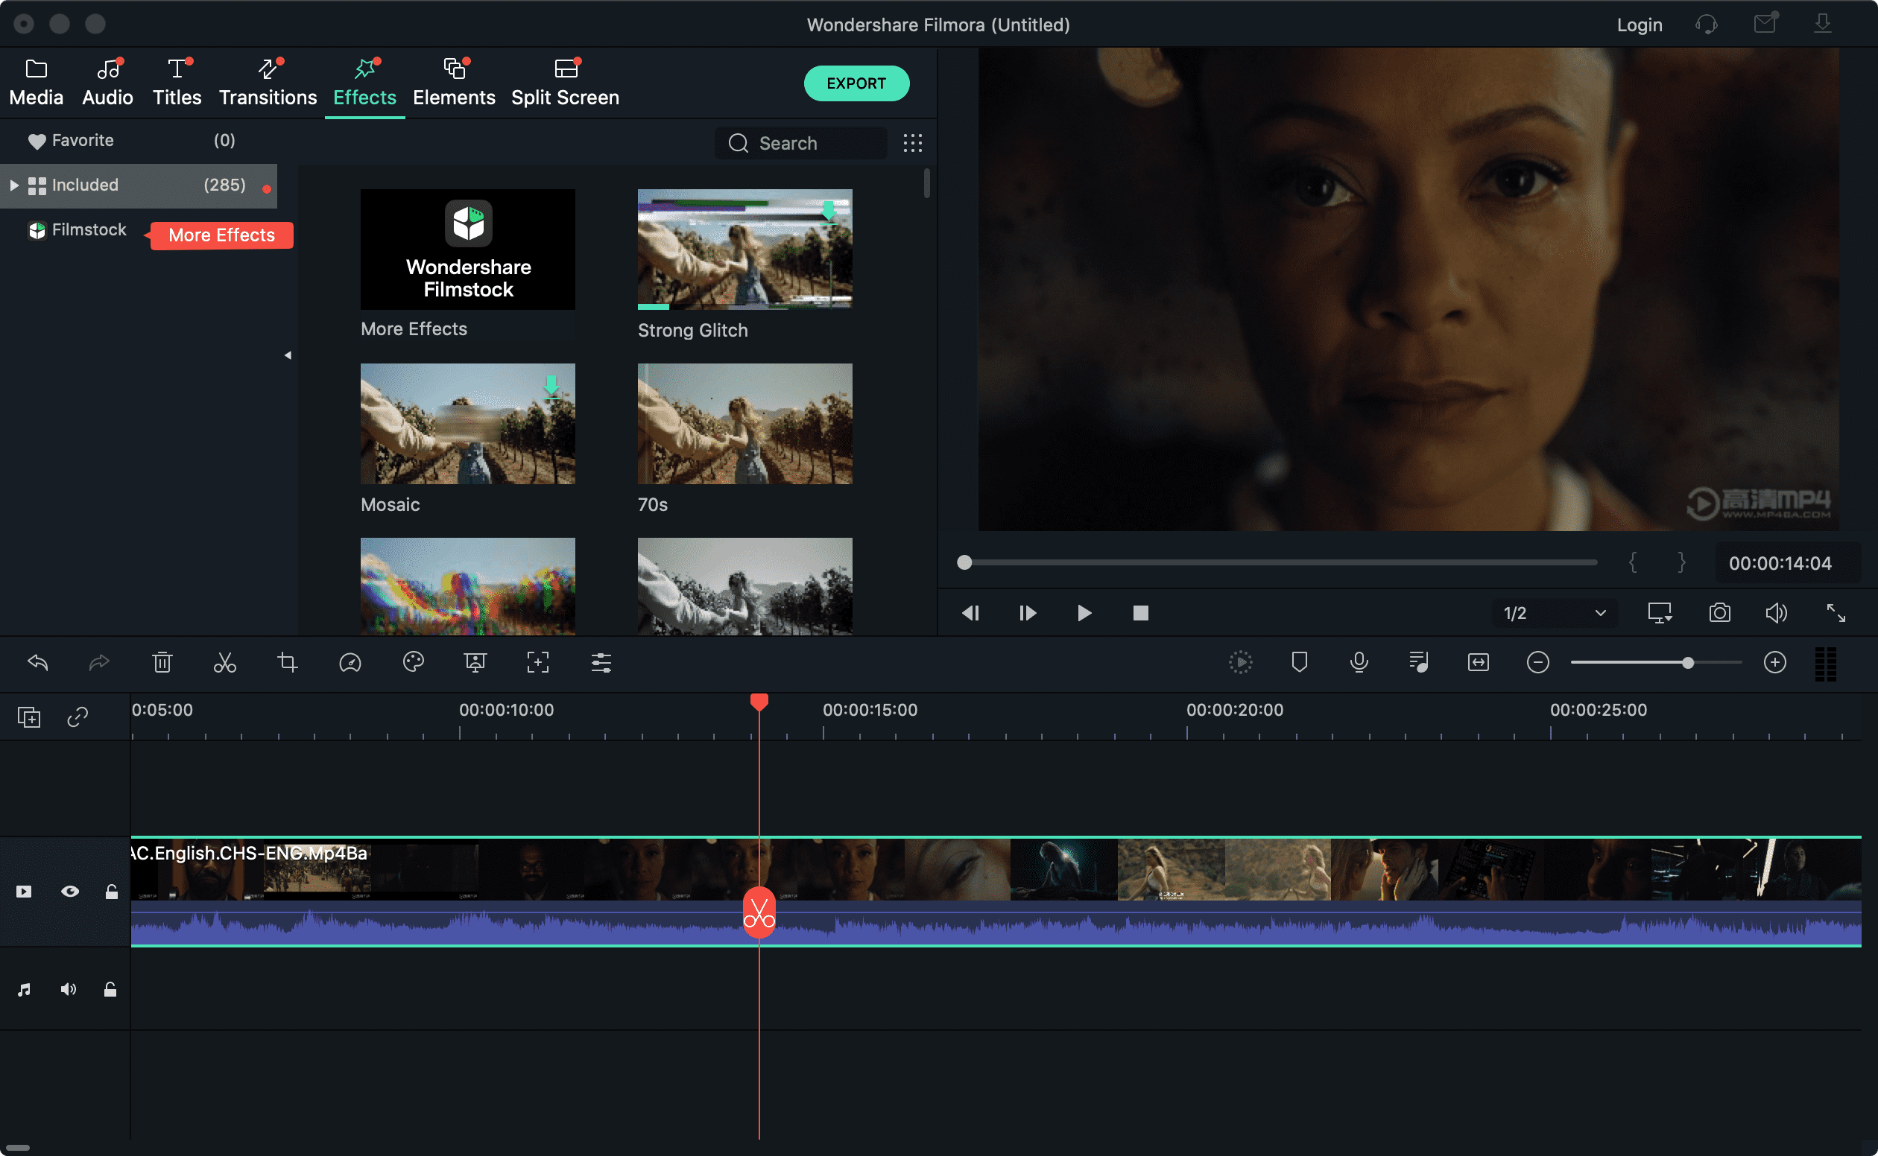The width and height of the screenshot is (1878, 1156).
Task: Collapse the category sidebar arrow
Action: click(x=288, y=355)
